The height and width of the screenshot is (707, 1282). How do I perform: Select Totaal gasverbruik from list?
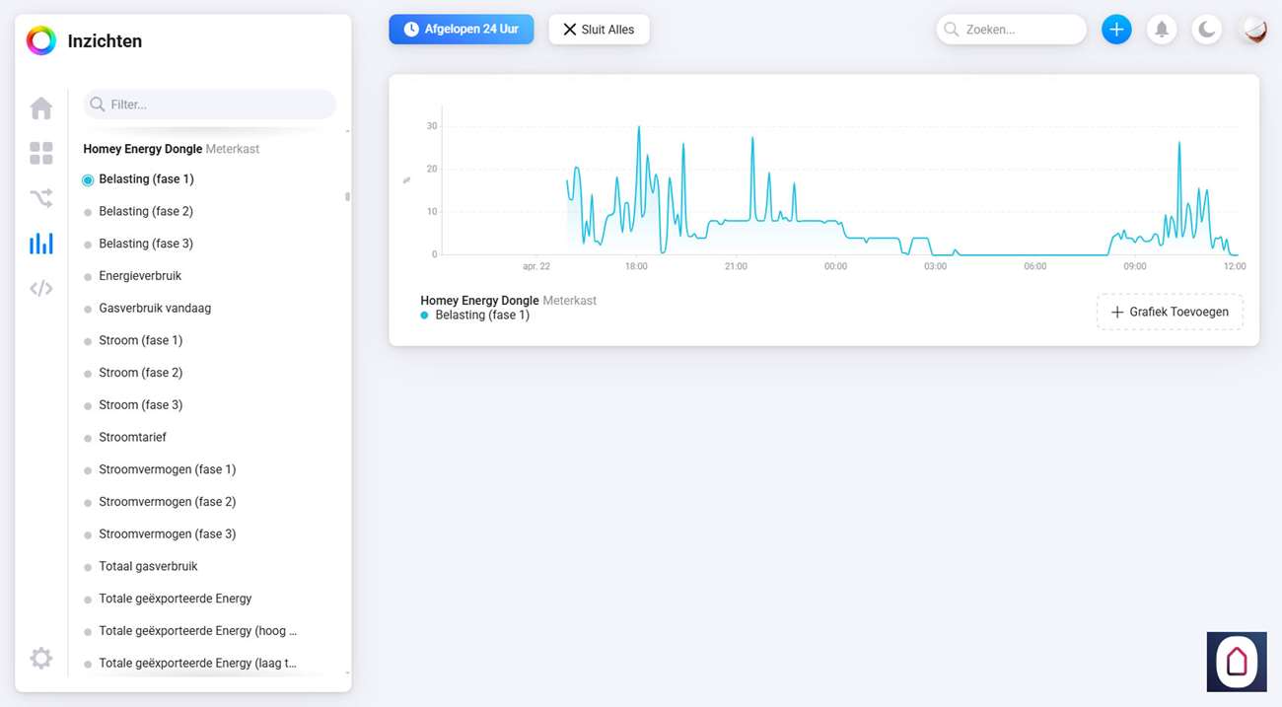point(148,566)
